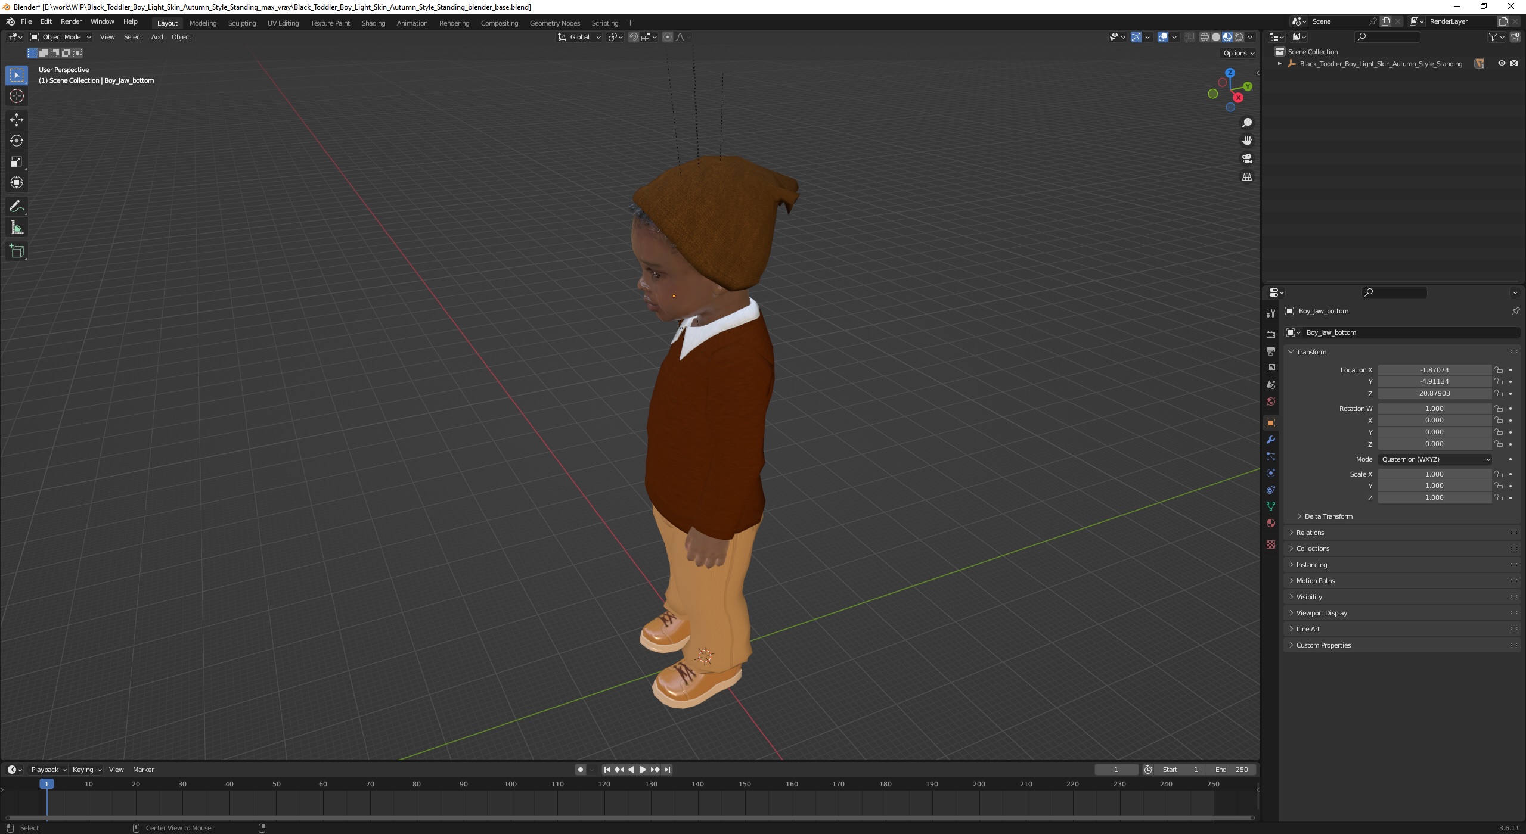Open the Physics properties tab
The image size is (1526, 834).
point(1270,473)
